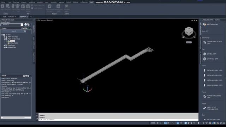Screen dimensions: 226x127
Task: Select Add Custom Part in tool palette
Action: [x=210, y=24]
